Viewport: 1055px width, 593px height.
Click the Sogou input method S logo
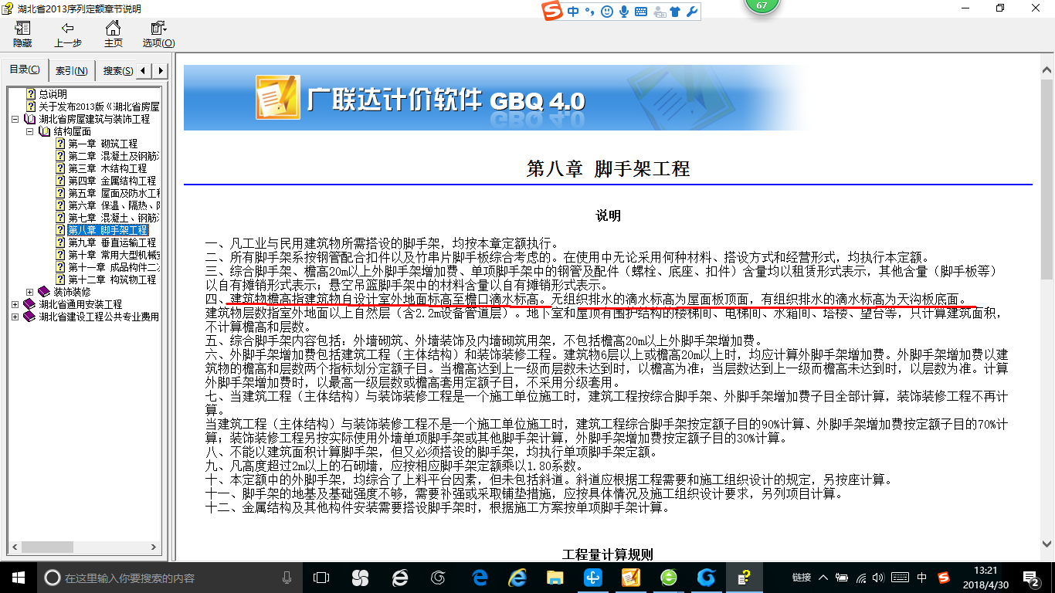[x=553, y=12]
